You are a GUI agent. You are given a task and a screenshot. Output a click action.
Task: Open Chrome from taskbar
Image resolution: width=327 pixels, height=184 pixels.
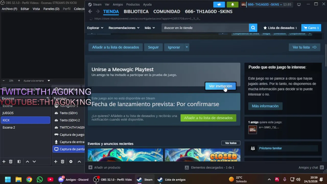(29, 179)
